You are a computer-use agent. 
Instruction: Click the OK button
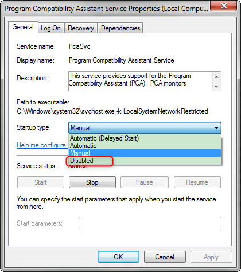click(x=118, y=257)
